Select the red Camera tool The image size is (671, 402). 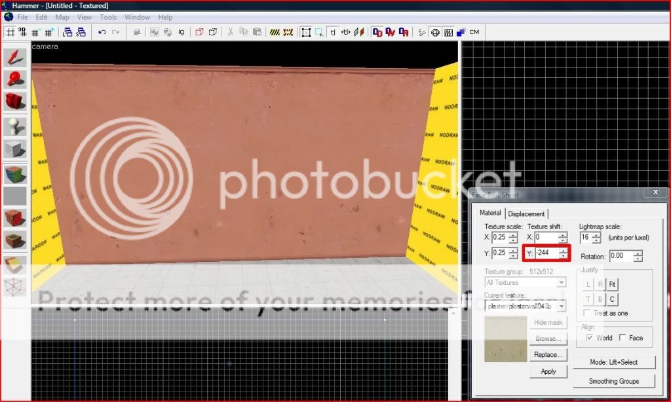(x=15, y=101)
